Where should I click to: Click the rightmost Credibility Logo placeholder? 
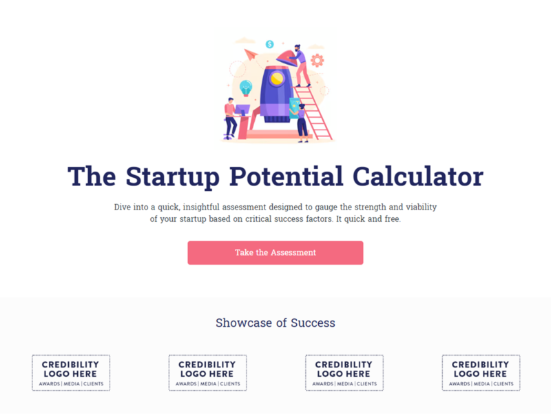480,372
